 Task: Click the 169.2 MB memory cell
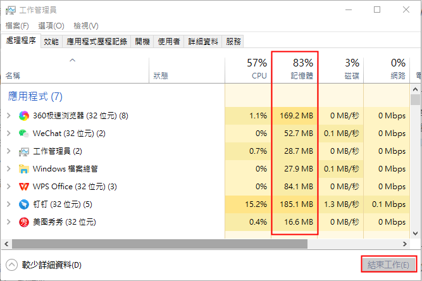point(295,116)
